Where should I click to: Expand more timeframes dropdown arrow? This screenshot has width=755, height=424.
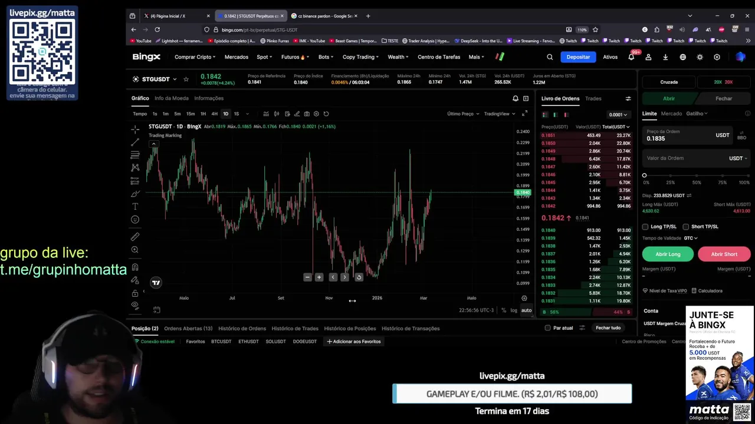247,114
